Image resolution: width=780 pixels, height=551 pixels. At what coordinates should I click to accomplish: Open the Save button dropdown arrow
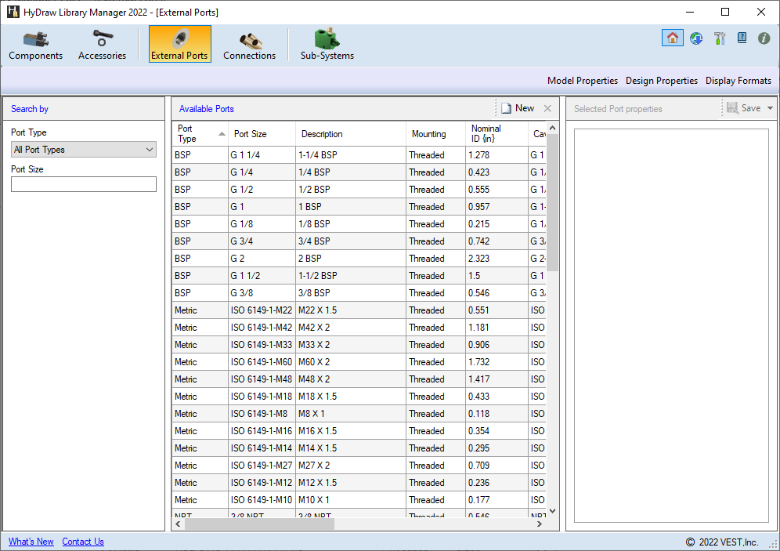click(770, 109)
